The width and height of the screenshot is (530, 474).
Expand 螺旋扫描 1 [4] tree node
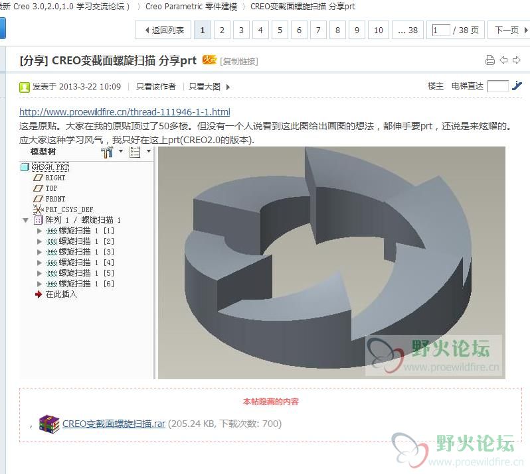[39, 263]
